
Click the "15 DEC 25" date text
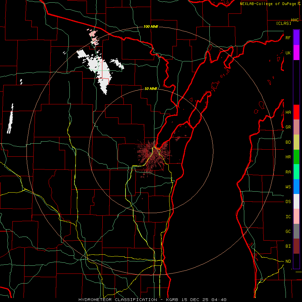196,300
